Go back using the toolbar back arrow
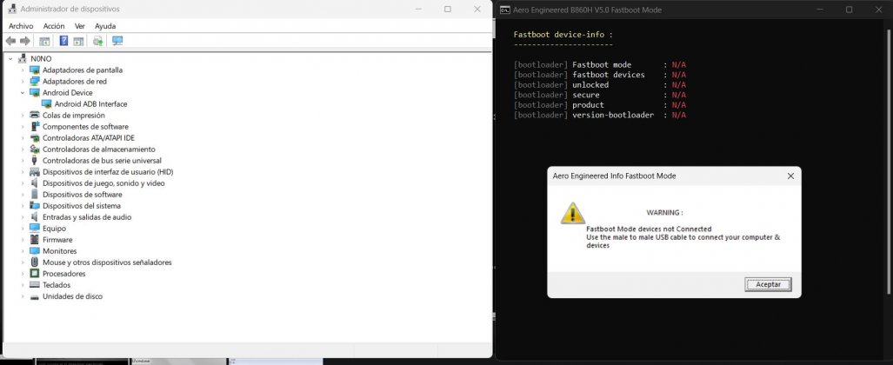 10,41
